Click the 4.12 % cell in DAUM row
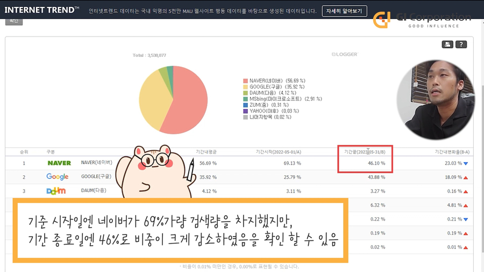The width and height of the screenshot is (484, 272). 209,192
